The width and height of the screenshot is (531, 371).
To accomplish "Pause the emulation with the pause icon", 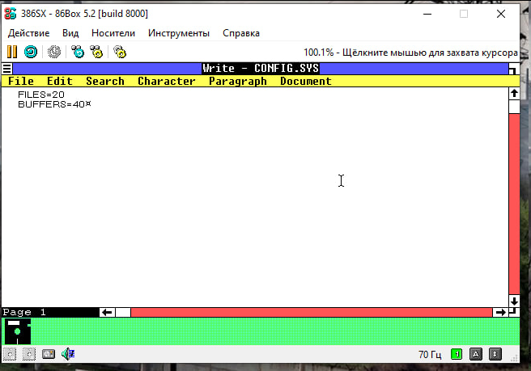I will [12, 52].
